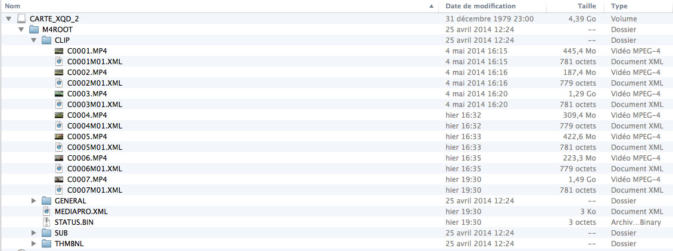Expand the SUB folder

[34, 233]
